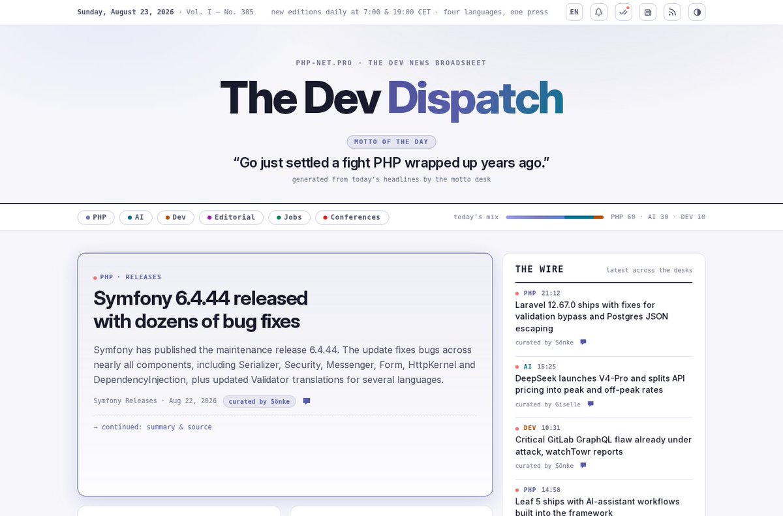Select the Editorial category pill
This screenshot has width=783, height=516.
(x=232, y=217)
